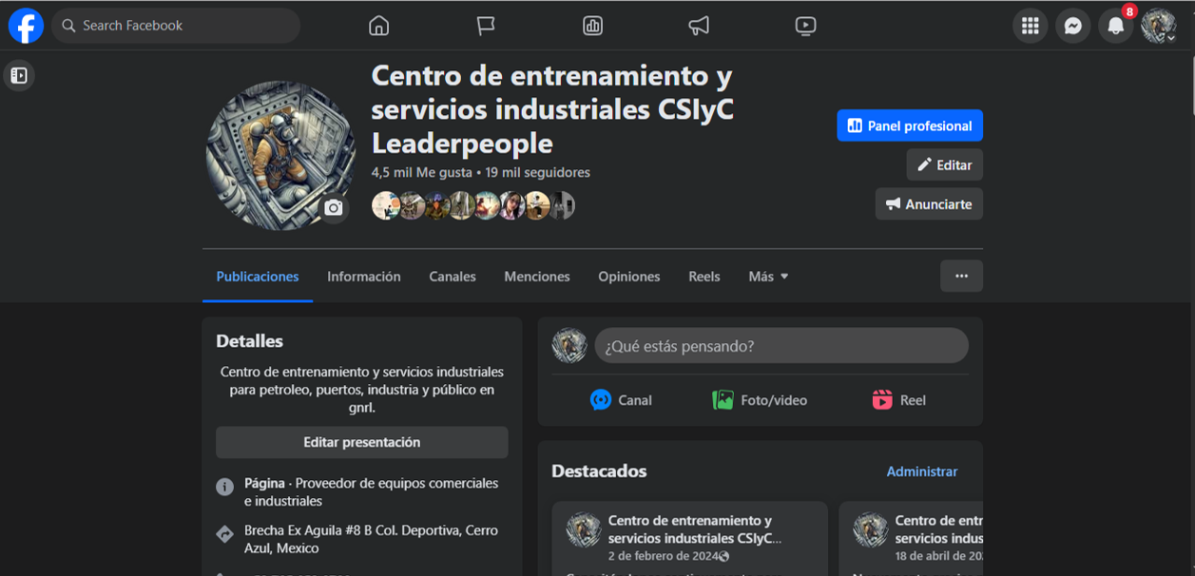1195x576 pixels.
Task: Click Editar presentación button
Action: click(361, 442)
